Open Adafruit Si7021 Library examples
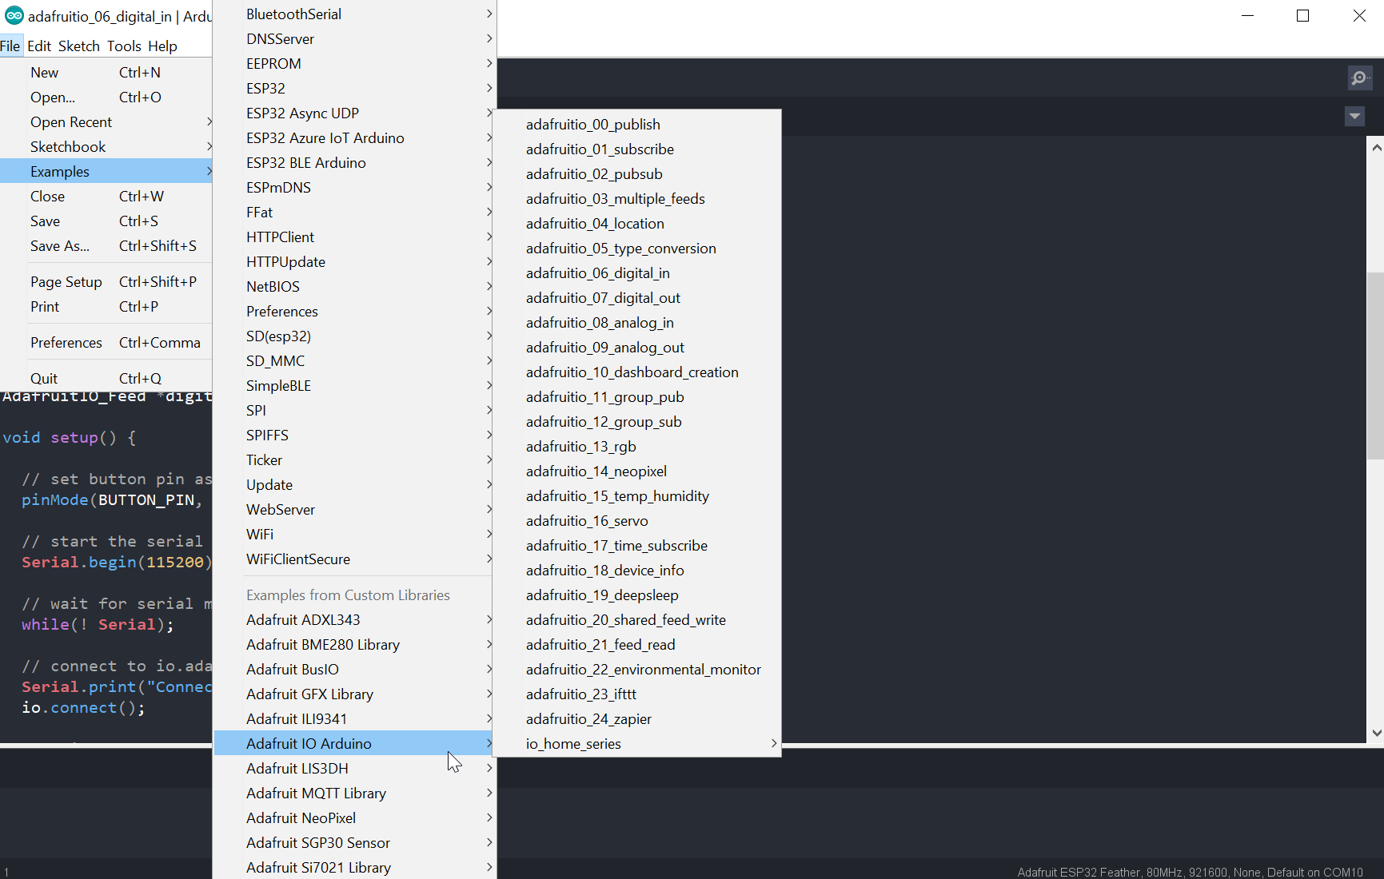1384x879 pixels. coord(355,868)
